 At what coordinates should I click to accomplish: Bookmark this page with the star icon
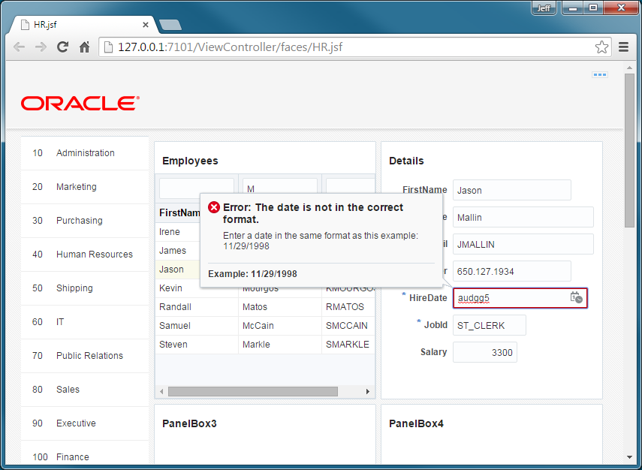(601, 47)
